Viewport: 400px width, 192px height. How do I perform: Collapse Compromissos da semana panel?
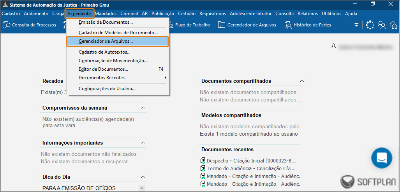[x=143, y=108]
